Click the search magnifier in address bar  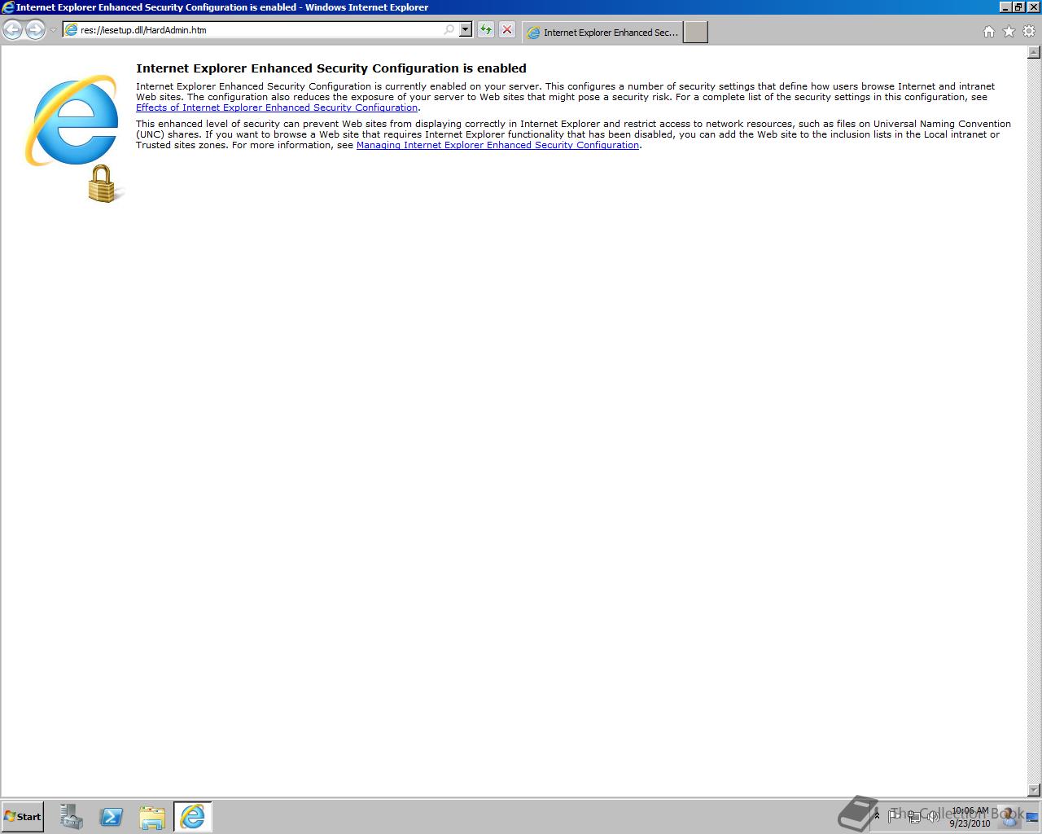[449, 30]
